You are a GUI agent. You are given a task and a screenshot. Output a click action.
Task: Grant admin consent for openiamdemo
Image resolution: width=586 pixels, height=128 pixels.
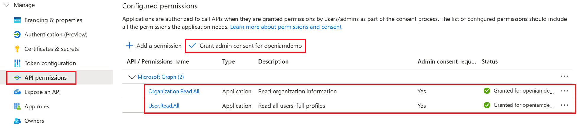click(245, 46)
